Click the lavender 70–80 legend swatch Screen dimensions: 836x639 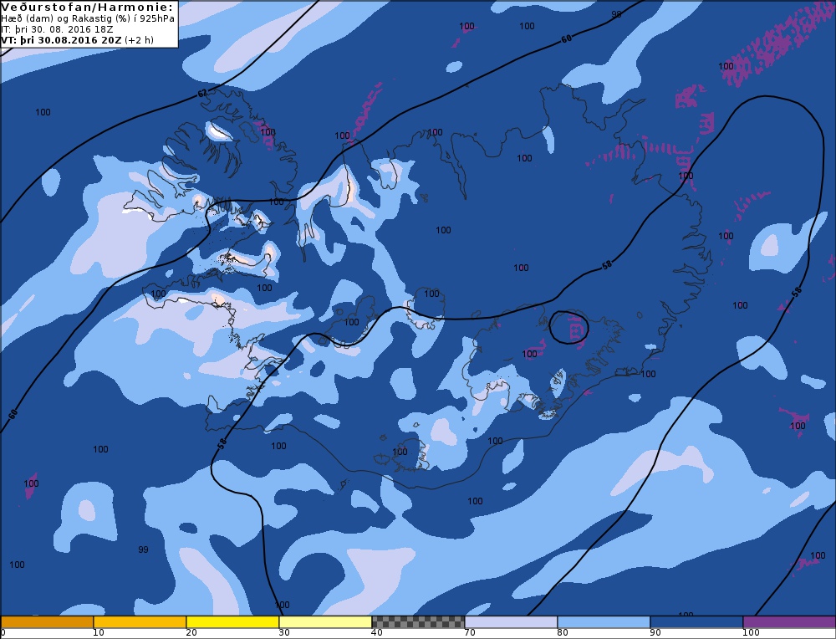tap(511, 622)
